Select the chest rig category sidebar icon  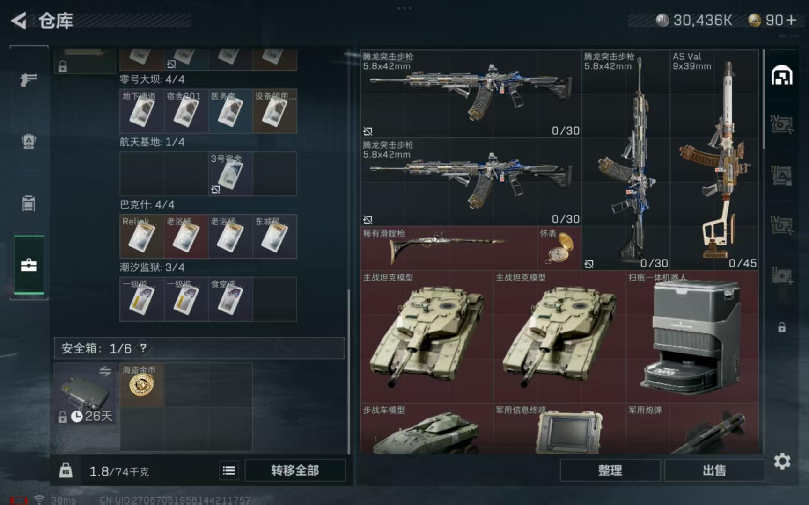[29, 203]
